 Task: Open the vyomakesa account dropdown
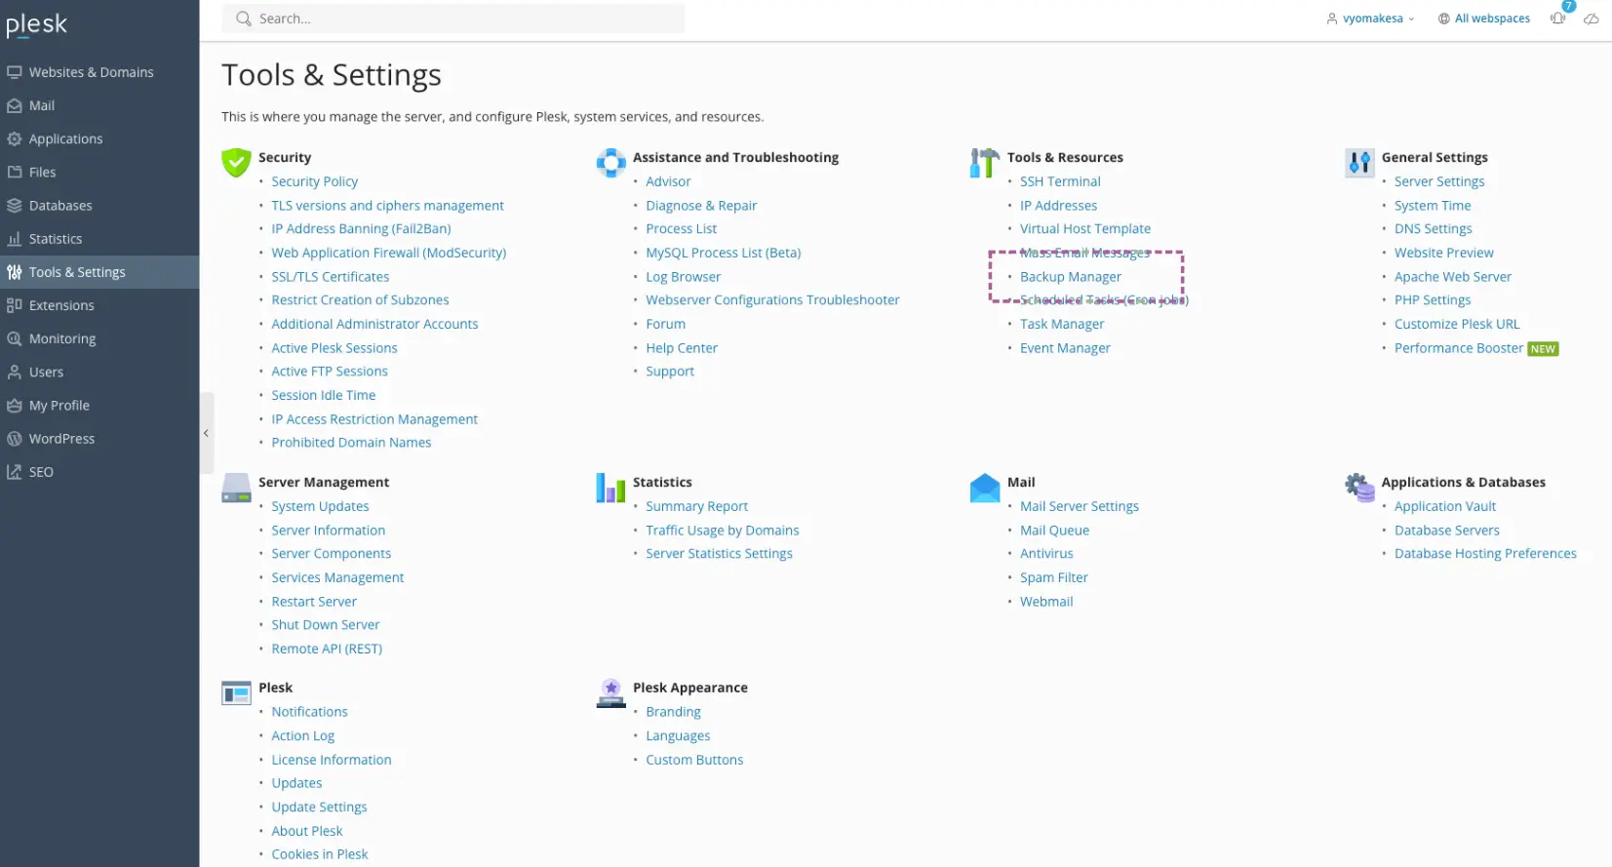point(1369,19)
